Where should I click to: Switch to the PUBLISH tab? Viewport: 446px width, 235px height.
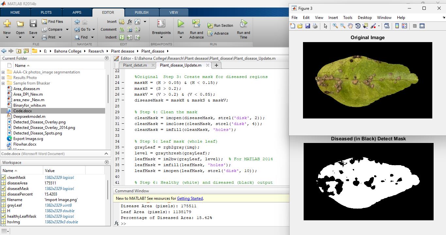coord(141,12)
